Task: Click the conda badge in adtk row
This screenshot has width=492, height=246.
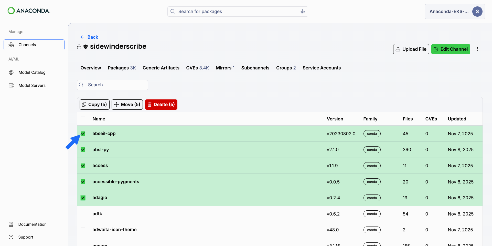Action: 372,214
